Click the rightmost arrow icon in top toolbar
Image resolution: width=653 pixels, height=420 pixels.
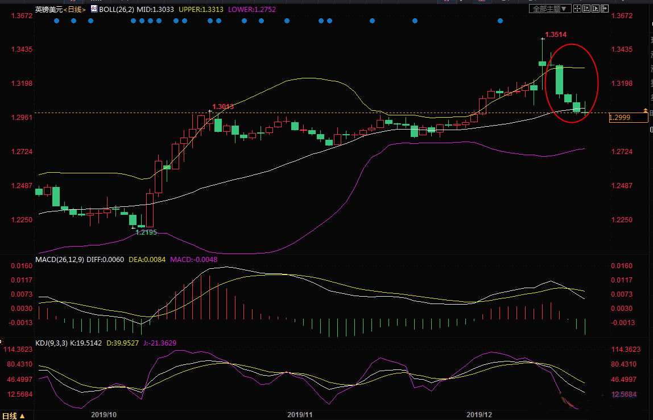coord(605,9)
